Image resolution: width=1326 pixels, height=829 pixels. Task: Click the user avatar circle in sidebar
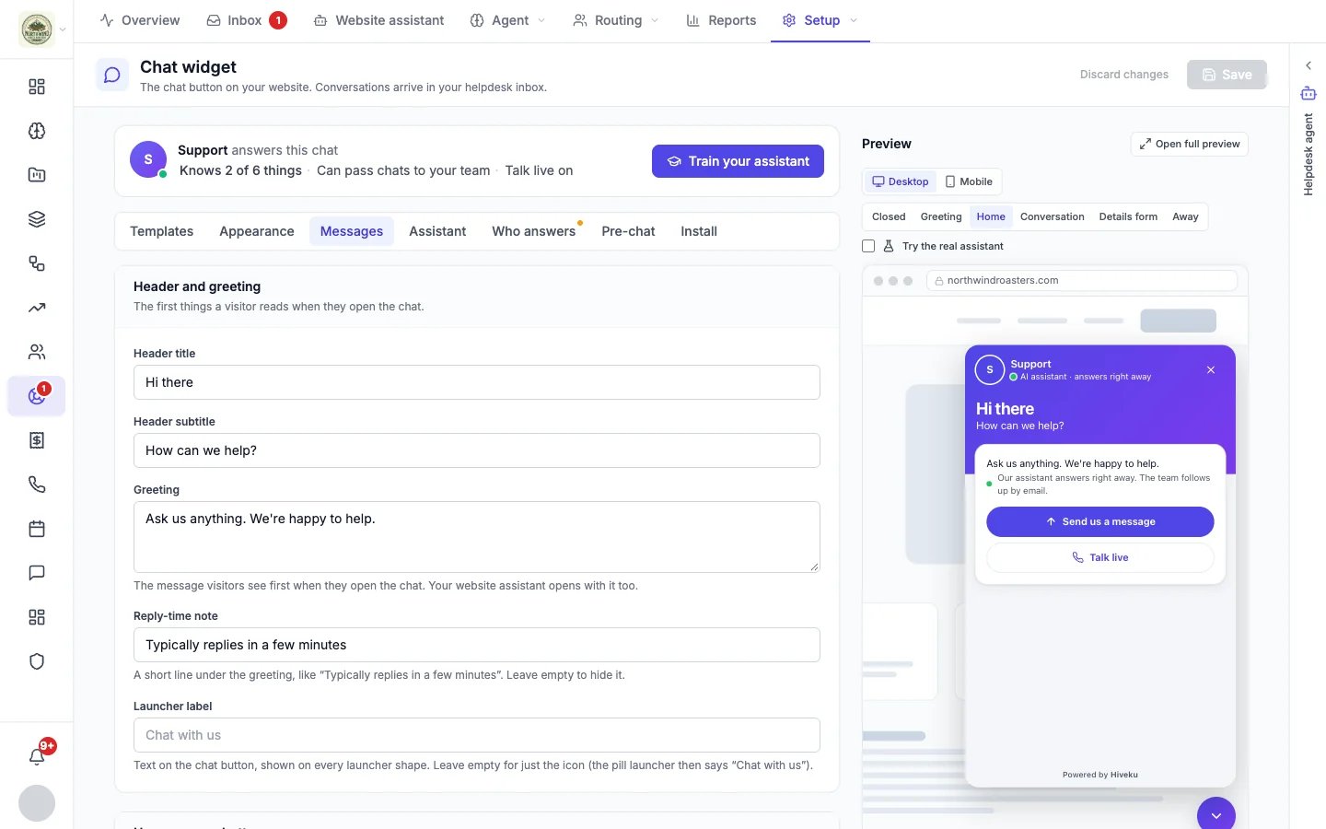click(37, 803)
